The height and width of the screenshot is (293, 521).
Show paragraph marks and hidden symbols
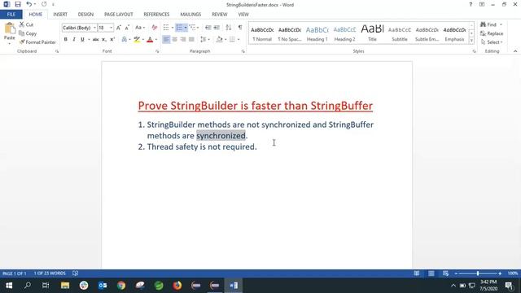click(240, 28)
